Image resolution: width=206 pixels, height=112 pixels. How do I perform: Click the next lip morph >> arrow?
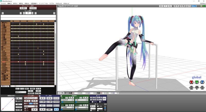point(88,100)
